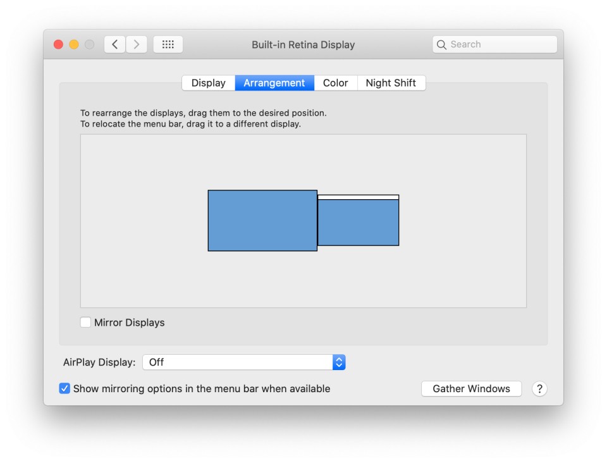
Task: Select the larger left display rectangle
Action: pyautogui.click(x=262, y=221)
